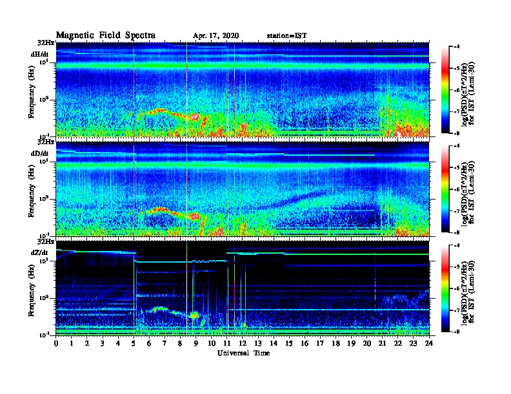Click the hour '6' tick label

149,343
